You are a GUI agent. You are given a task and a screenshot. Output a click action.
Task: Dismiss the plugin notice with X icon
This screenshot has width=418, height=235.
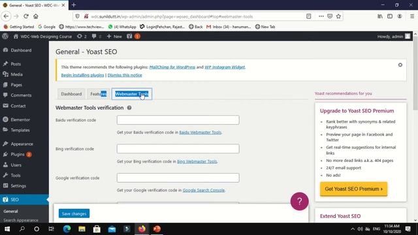pos(400,65)
